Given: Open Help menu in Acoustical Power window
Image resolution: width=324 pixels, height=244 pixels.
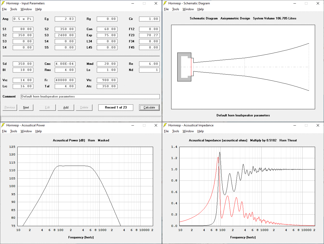Looking at the screenshot, I should (x=38, y=131).
